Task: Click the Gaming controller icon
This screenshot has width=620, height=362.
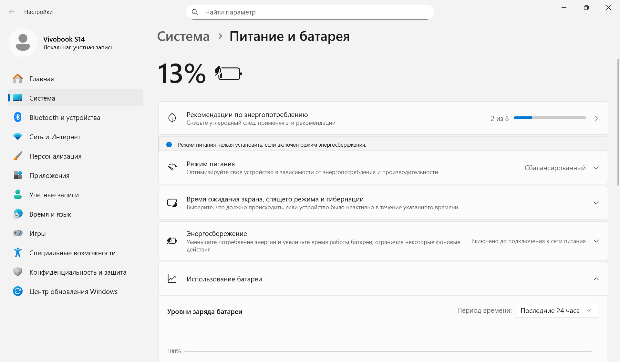Action: click(18, 233)
